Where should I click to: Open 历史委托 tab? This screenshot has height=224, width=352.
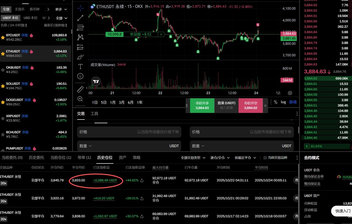tap(36, 158)
